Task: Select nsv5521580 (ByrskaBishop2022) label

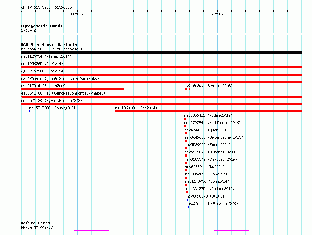Action: point(52,101)
